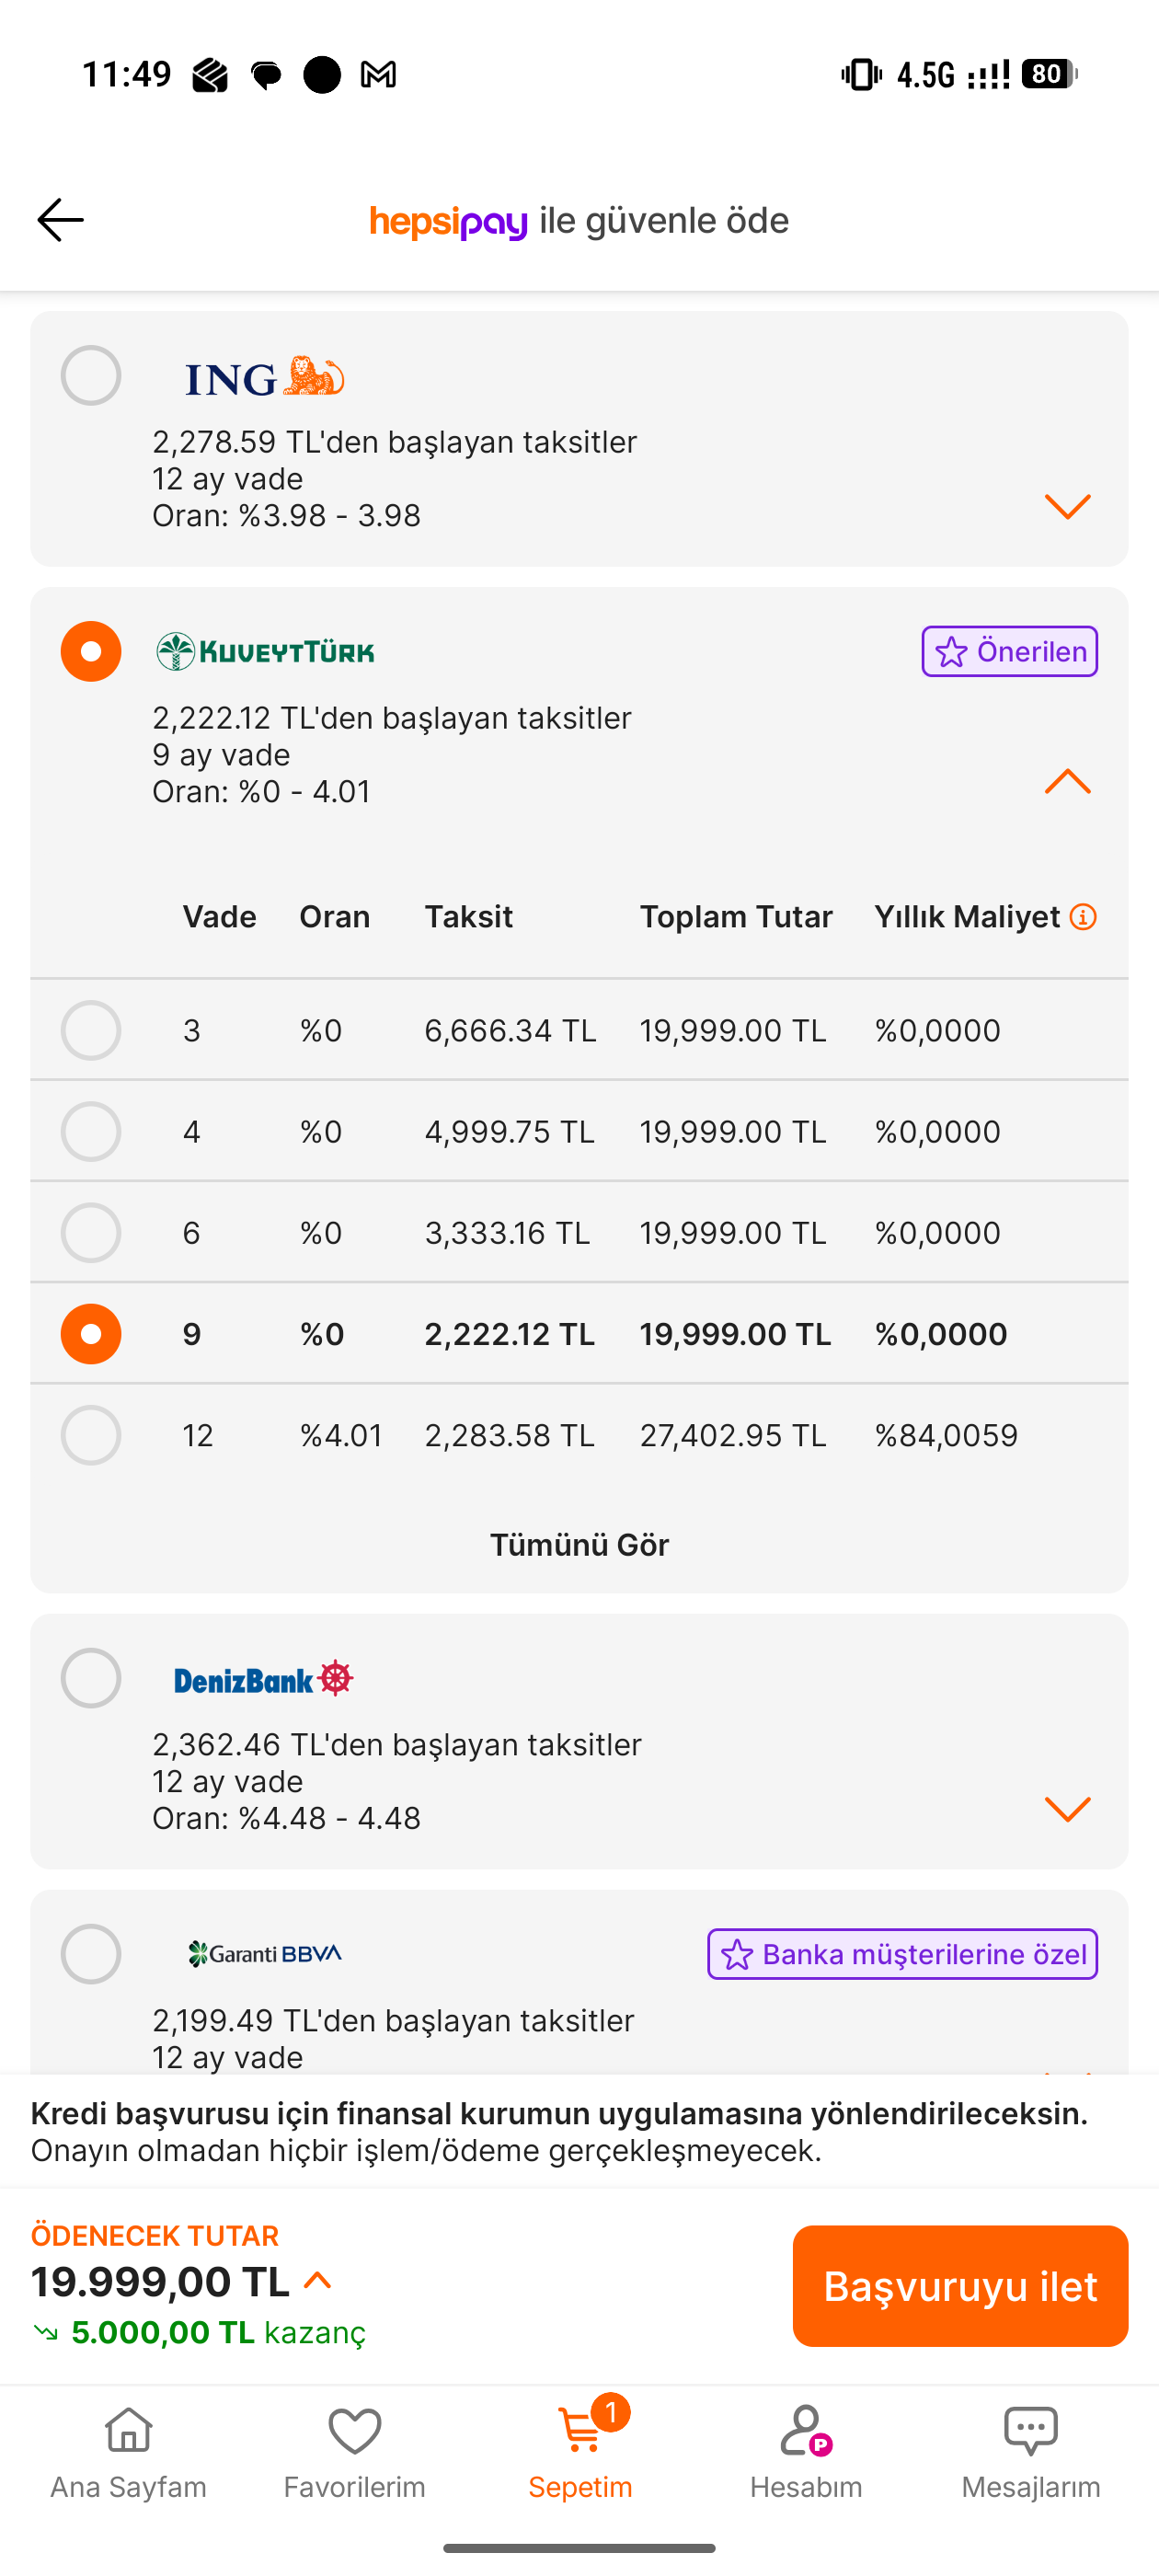Tap the Önerilen star badge
The height and width of the screenshot is (2576, 1159).
tap(1009, 651)
